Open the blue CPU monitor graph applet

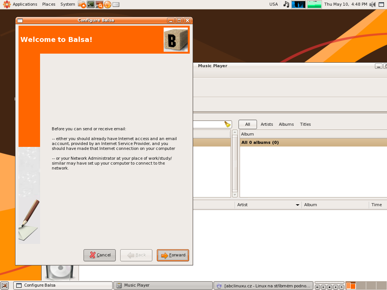pyautogui.click(x=299, y=5)
